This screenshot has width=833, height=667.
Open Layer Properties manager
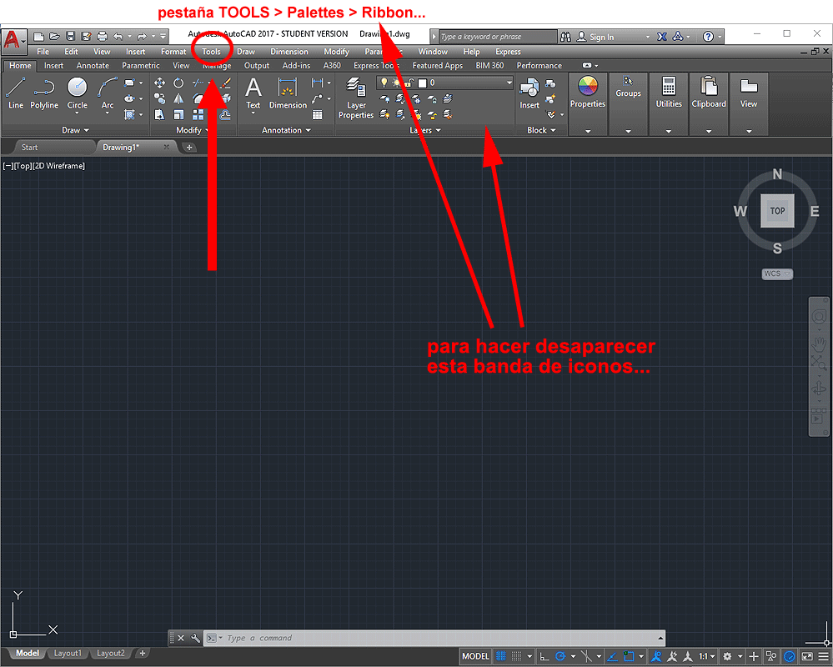pos(356,98)
